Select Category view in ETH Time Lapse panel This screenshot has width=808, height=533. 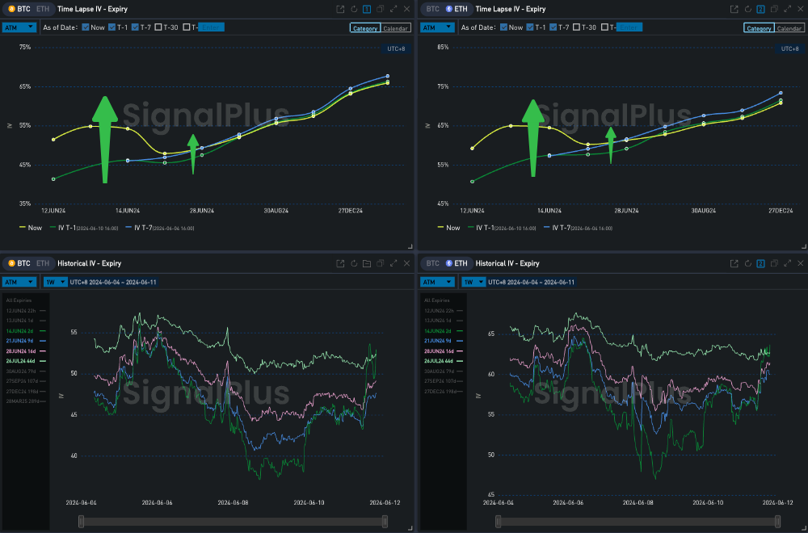(x=759, y=28)
